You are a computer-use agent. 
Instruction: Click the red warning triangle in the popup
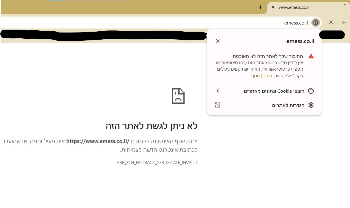pos(311,56)
